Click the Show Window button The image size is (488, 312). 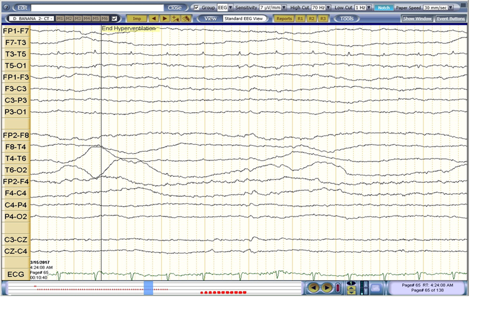pyautogui.click(x=417, y=18)
